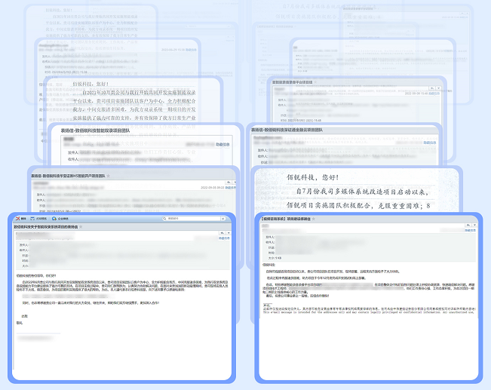Click the reply arrow in the middle-right 平台项目组 email
Image resolution: width=491 pixels, height=390 pixels.
click(x=432, y=88)
